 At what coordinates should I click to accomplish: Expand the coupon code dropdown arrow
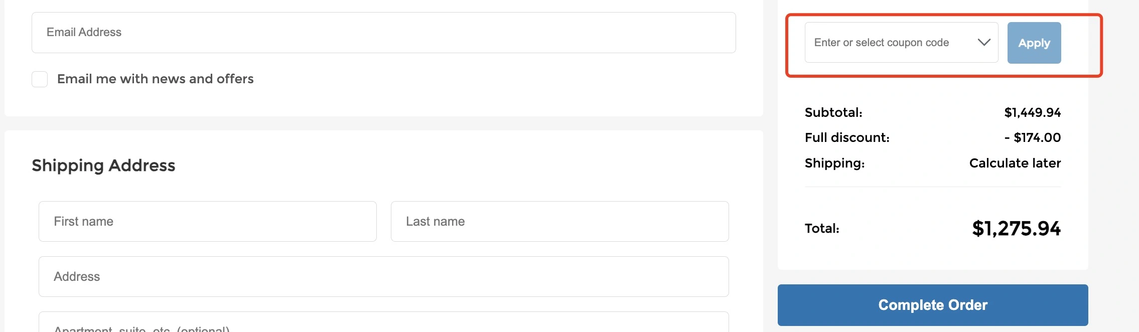coord(984,43)
